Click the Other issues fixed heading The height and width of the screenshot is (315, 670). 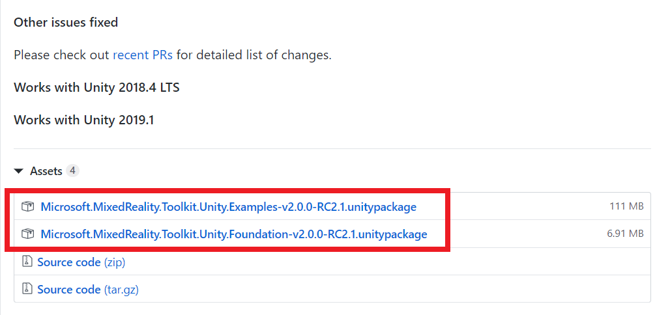click(x=66, y=22)
